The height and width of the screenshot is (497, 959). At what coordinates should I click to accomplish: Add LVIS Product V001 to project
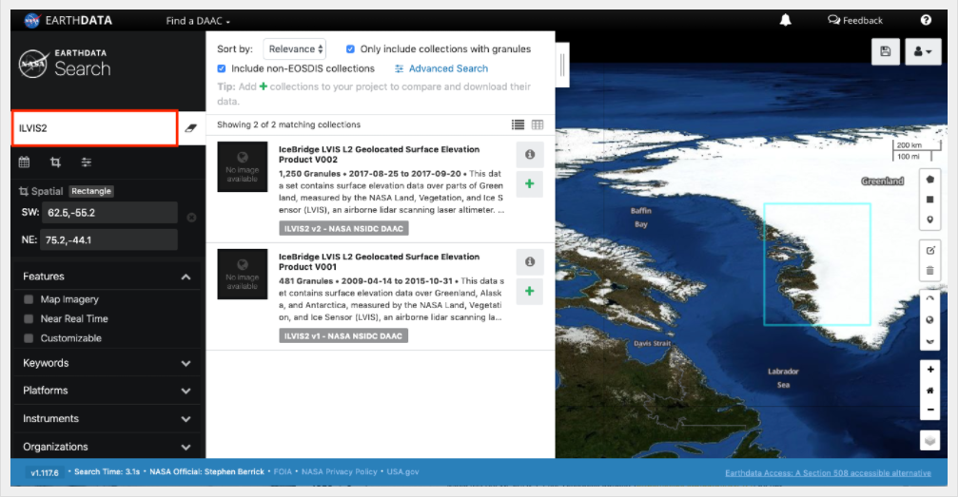coord(530,291)
